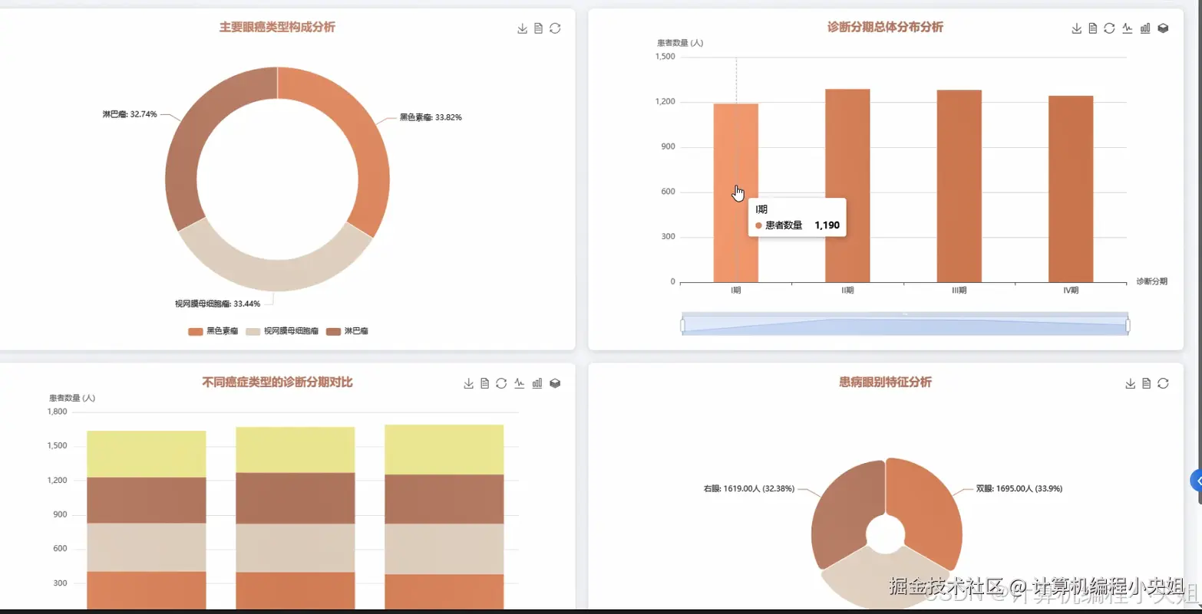This screenshot has width=1202, height=614.
Task: Save 主要眼癌类型构成分析 chart as image
Action: pos(523,28)
